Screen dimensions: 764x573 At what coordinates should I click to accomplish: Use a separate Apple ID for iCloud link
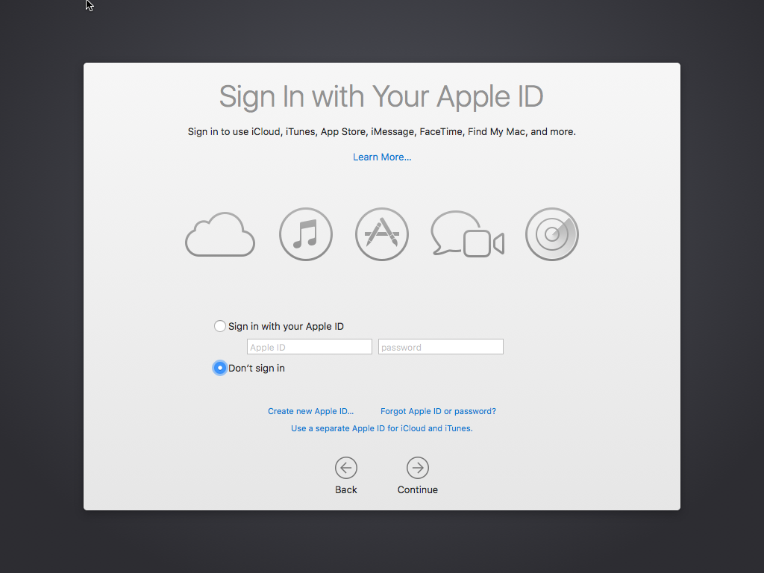coord(381,428)
